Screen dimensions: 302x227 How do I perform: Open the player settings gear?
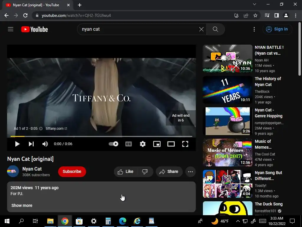(143, 144)
